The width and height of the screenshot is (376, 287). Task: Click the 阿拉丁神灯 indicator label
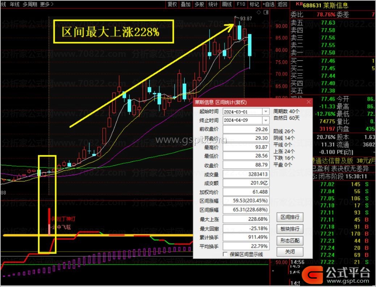click(64, 219)
